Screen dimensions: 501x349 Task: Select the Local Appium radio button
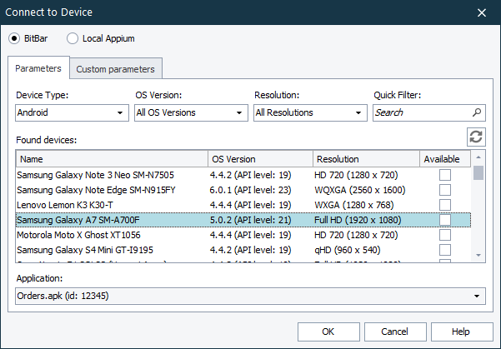click(73, 38)
